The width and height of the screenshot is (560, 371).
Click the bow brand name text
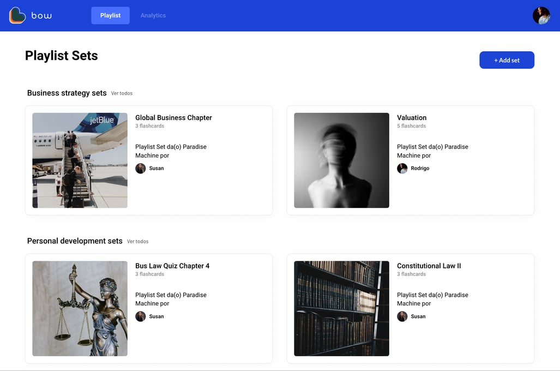[41, 16]
